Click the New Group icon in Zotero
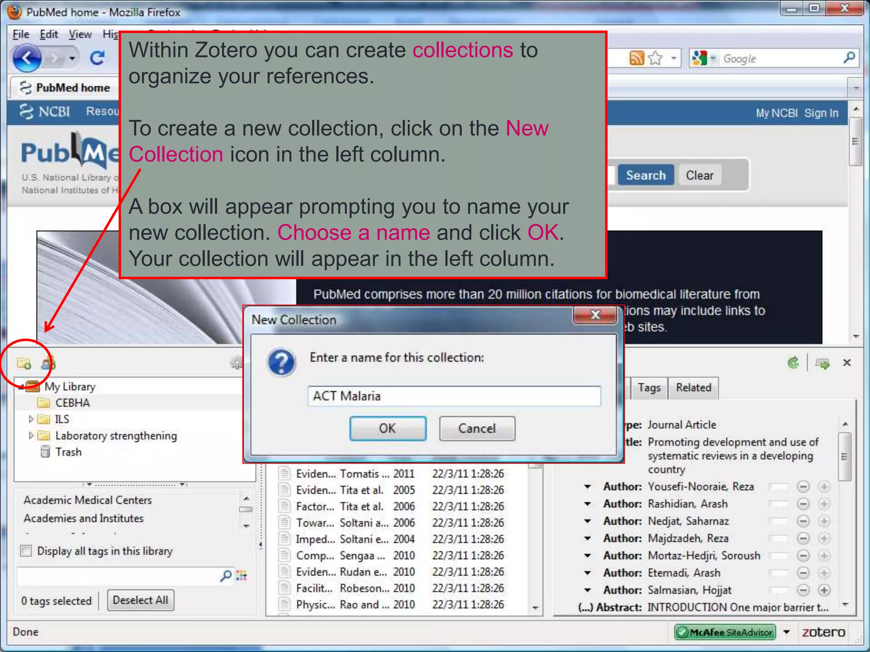870x652 pixels. pyautogui.click(x=48, y=364)
